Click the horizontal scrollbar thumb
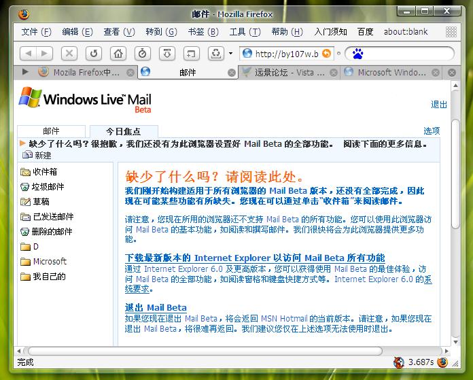Screen dimensions: 473x380 [x=205, y=351]
